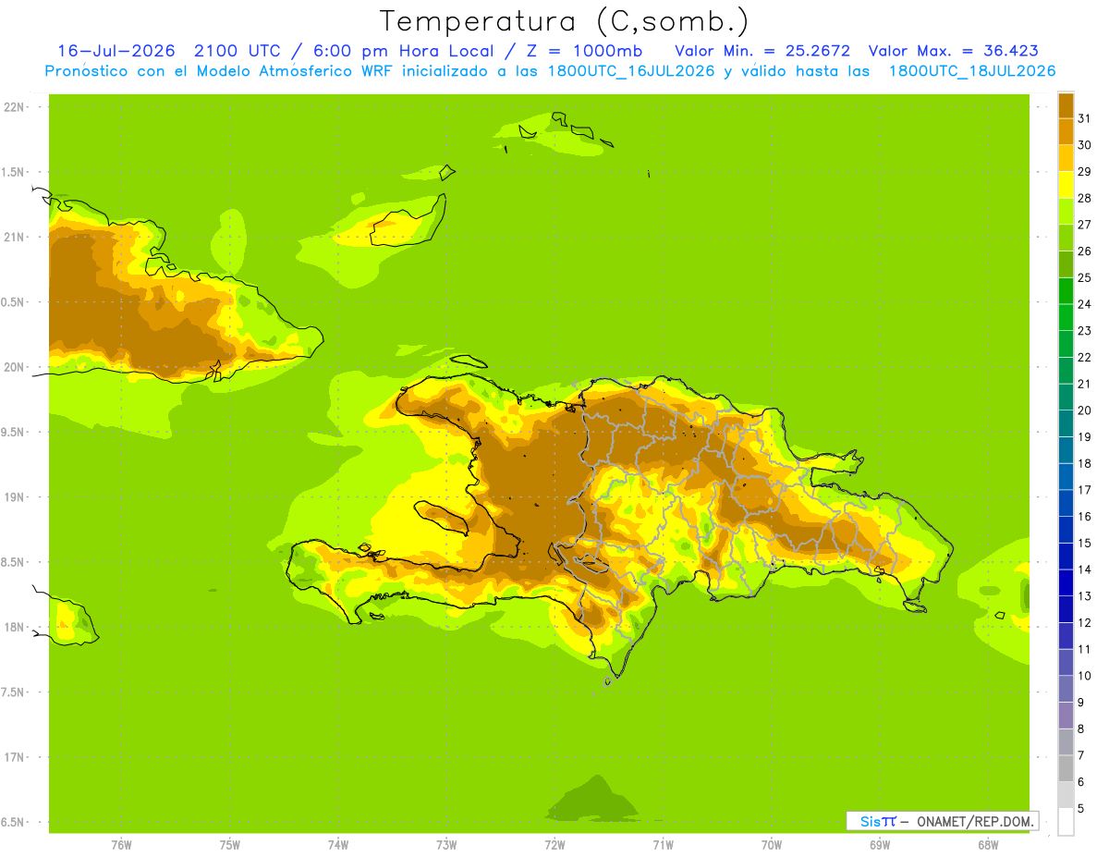
Task: Click the colorbar label "16"
Action: tap(1084, 517)
